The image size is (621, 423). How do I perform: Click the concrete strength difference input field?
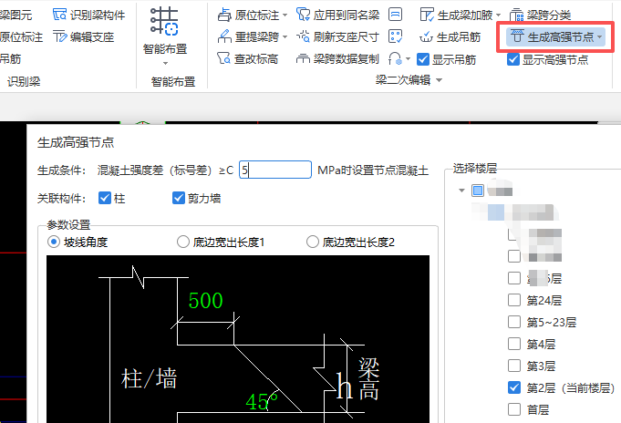click(275, 170)
